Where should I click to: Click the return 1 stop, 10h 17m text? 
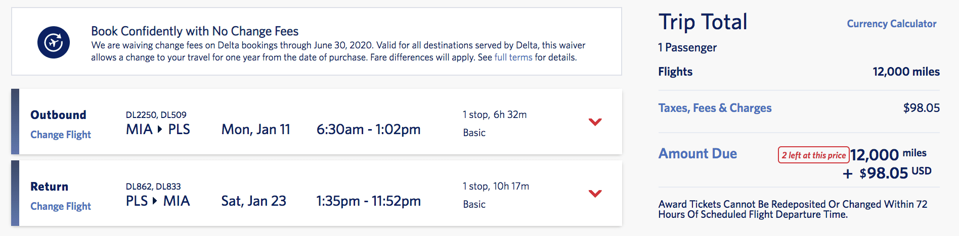(496, 187)
